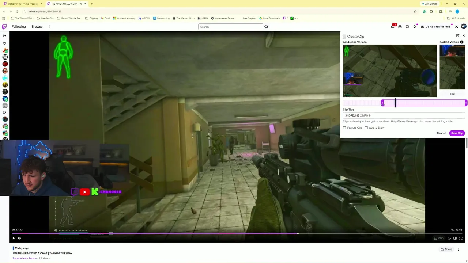Share the video
Image resolution: width=468 pixels, height=263 pixels.
tap(446, 249)
